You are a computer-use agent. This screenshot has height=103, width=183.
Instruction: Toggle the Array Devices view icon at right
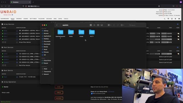(x=178, y=24)
